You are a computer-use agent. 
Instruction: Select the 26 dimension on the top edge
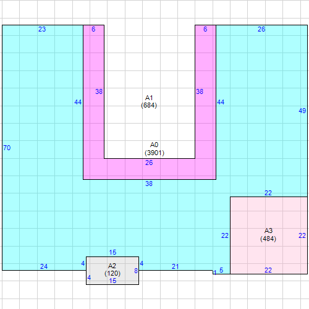point(261,29)
